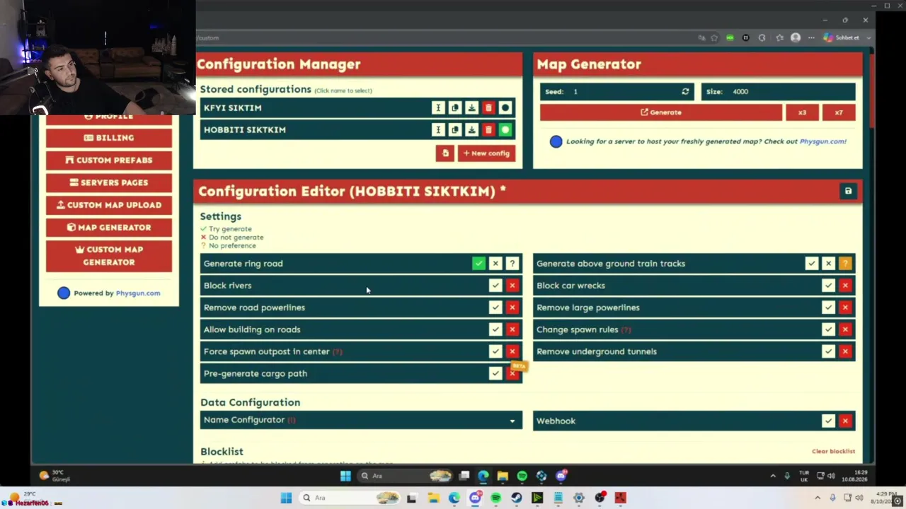Create a new config
Screen dimensions: 906x509
click(486, 153)
